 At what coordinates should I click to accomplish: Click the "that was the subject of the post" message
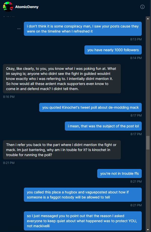(x=103, y=126)
